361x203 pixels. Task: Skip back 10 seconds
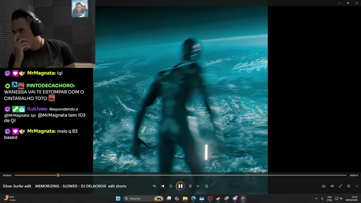tap(171, 186)
